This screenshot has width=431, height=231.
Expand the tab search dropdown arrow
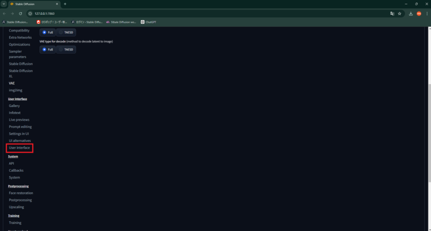click(x=4, y=4)
